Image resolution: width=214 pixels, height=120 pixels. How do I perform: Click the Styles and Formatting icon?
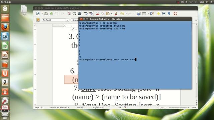[38, 20]
